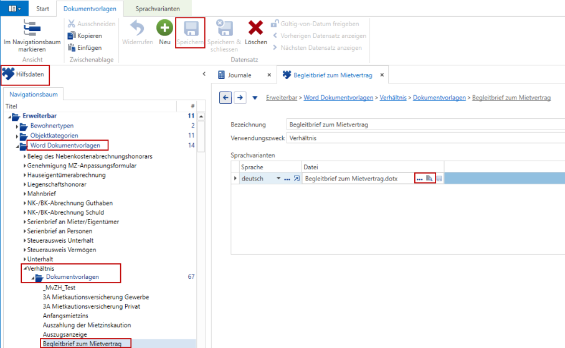Click Word Dokumentvorlagen breadcrumb link
This screenshot has height=348, width=565.
[x=338, y=98]
